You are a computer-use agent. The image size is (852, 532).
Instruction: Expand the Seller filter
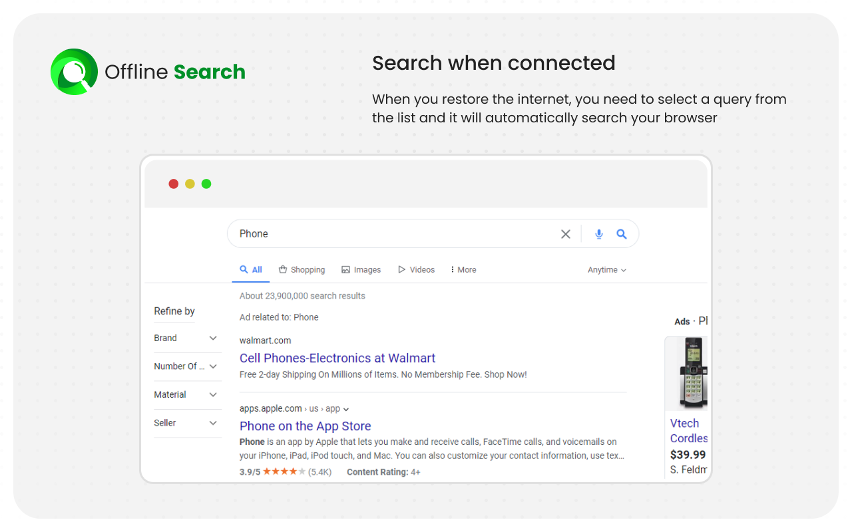pos(187,423)
